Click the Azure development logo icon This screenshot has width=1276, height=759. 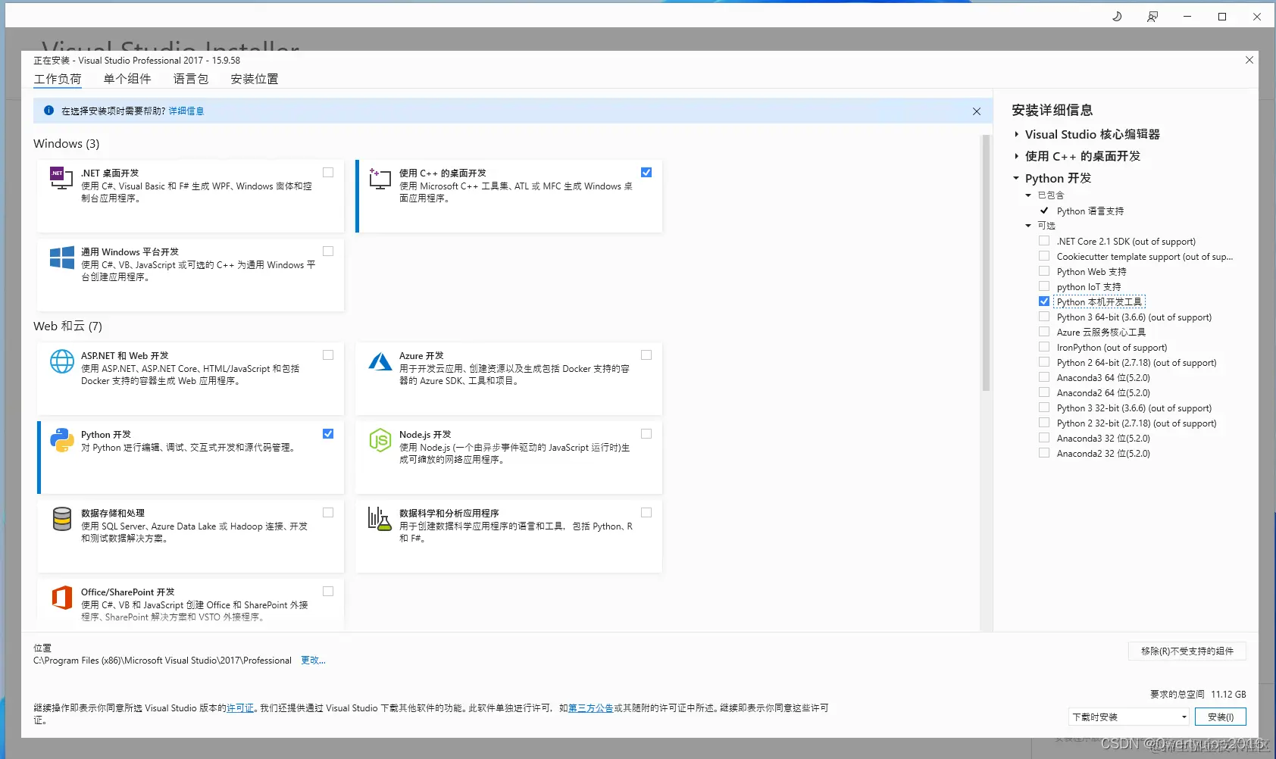click(380, 361)
